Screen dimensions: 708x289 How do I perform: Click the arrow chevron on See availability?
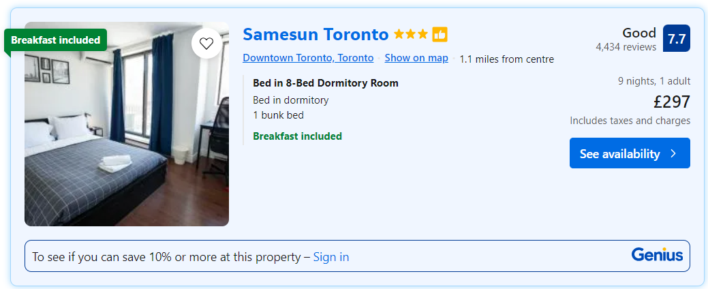pos(673,153)
